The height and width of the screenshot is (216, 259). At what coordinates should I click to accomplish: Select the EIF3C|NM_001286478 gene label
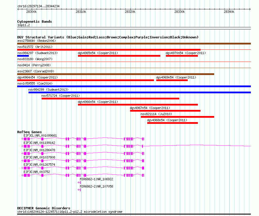coord(39,150)
